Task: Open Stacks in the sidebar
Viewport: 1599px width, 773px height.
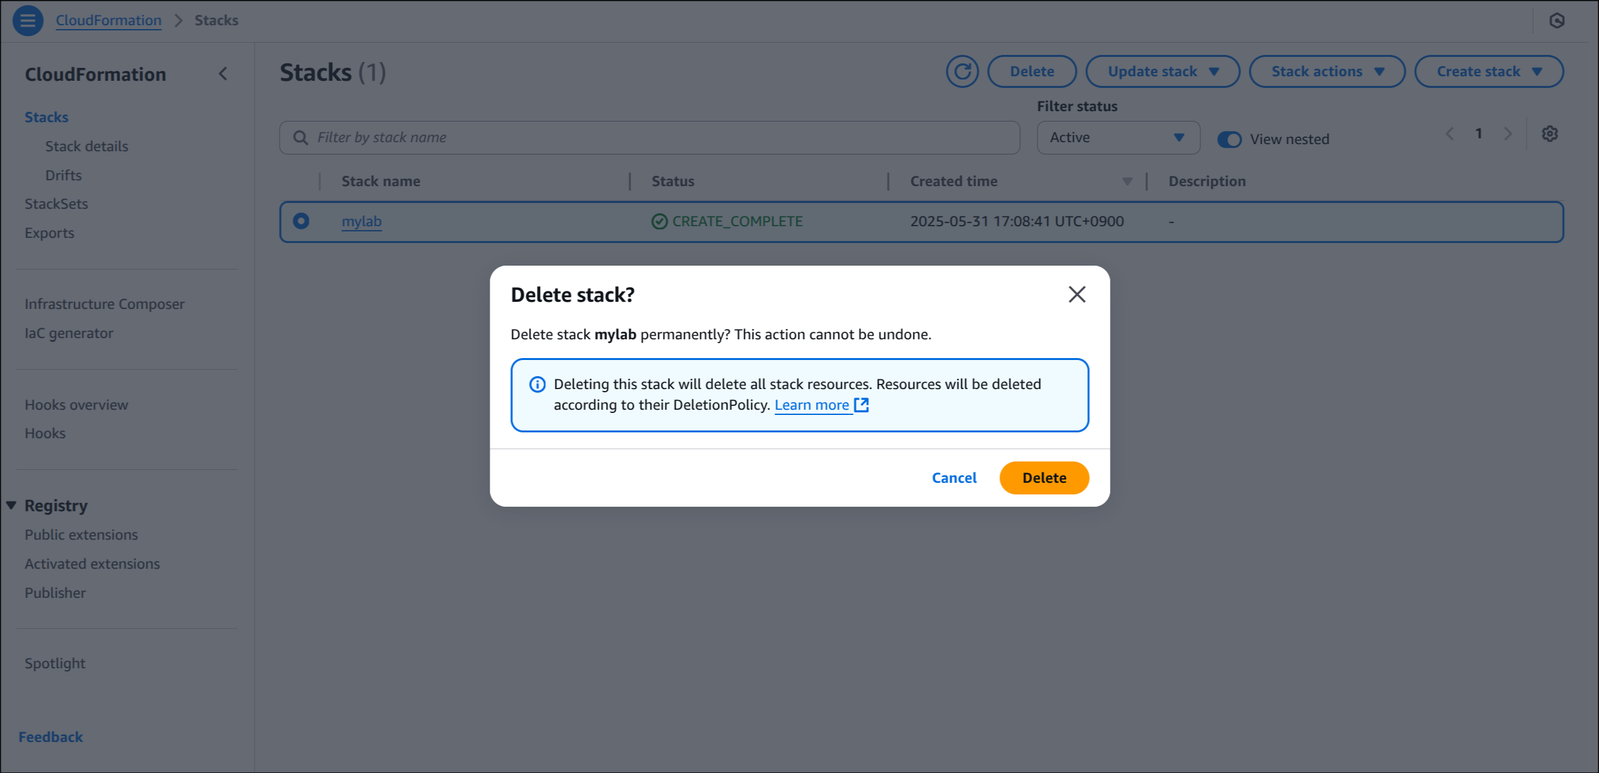Action: point(47,117)
